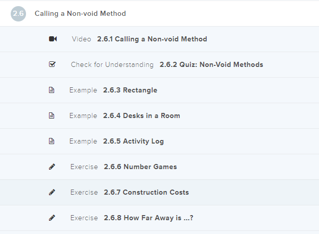Click the quiz checkmark icon for 2.6.2
Screen dimensions: 319x234
point(52,64)
